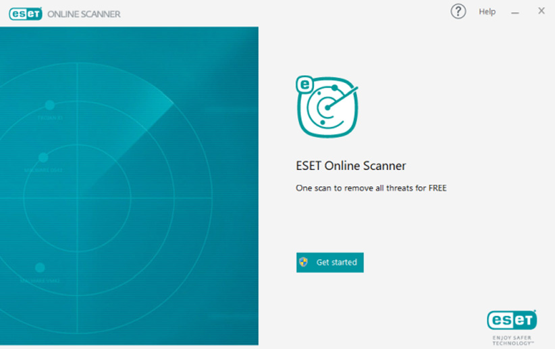Open the Help link
This screenshot has height=349, width=555.
487,11
